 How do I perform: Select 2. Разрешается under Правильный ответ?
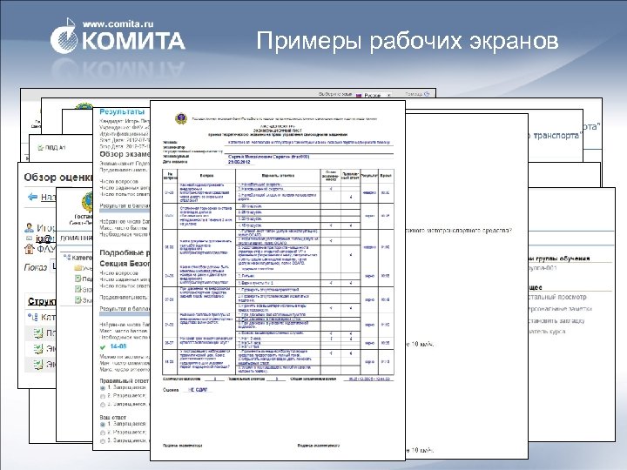coord(103,396)
